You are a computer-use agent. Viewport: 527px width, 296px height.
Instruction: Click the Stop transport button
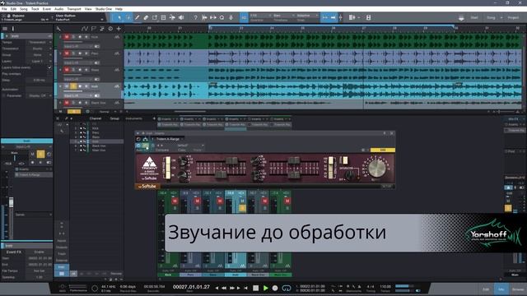[x=256, y=288]
